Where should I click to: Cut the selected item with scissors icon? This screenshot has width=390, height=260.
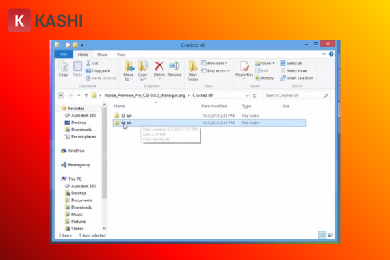pos(92,63)
